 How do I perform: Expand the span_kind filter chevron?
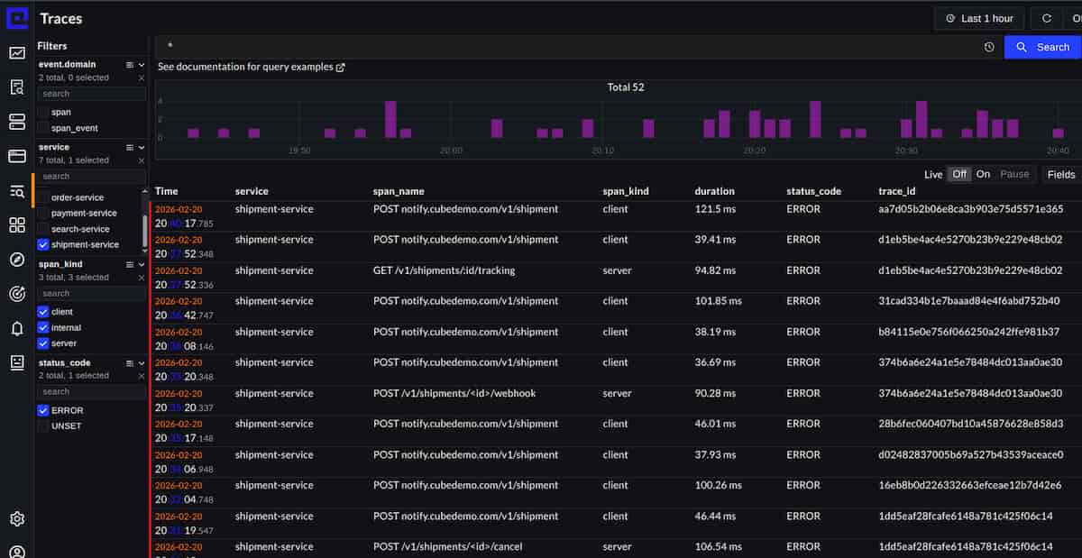click(x=142, y=263)
